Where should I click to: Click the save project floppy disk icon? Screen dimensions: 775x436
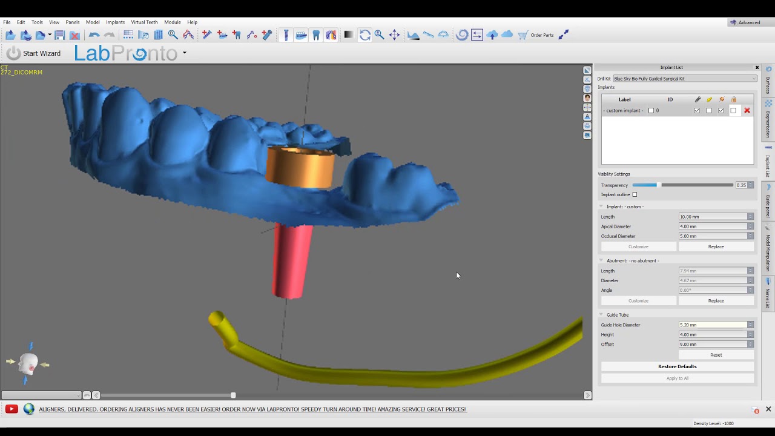click(59, 35)
